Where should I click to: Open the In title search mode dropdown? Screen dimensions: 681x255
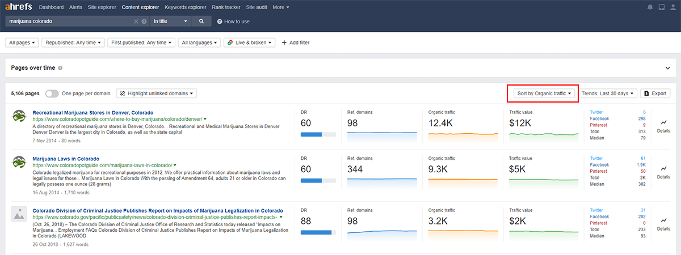point(170,21)
